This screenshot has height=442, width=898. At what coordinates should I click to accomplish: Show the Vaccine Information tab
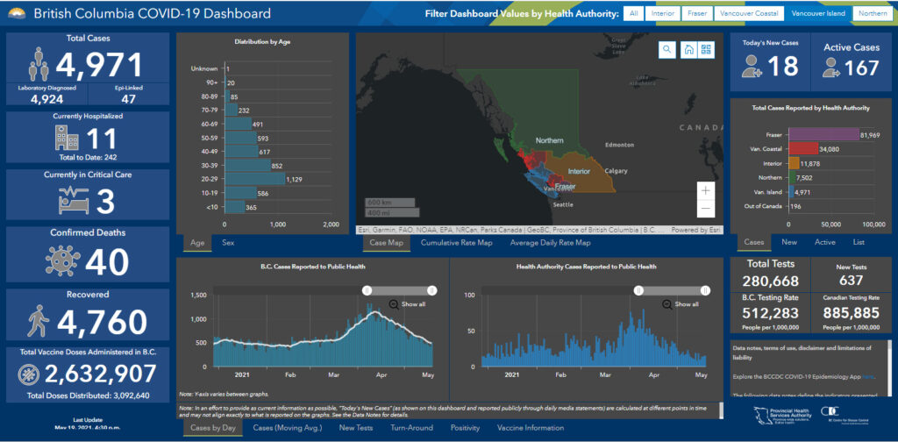point(531,428)
